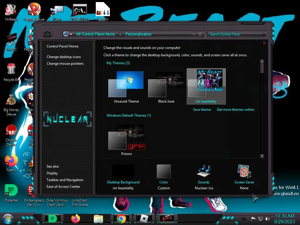Open the Action Center flag tray icon
300x225 pixels.
click(x=253, y=219)
